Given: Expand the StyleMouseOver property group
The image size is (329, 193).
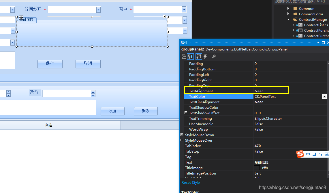Looking at the screenshot, I should tap(182, 140).
